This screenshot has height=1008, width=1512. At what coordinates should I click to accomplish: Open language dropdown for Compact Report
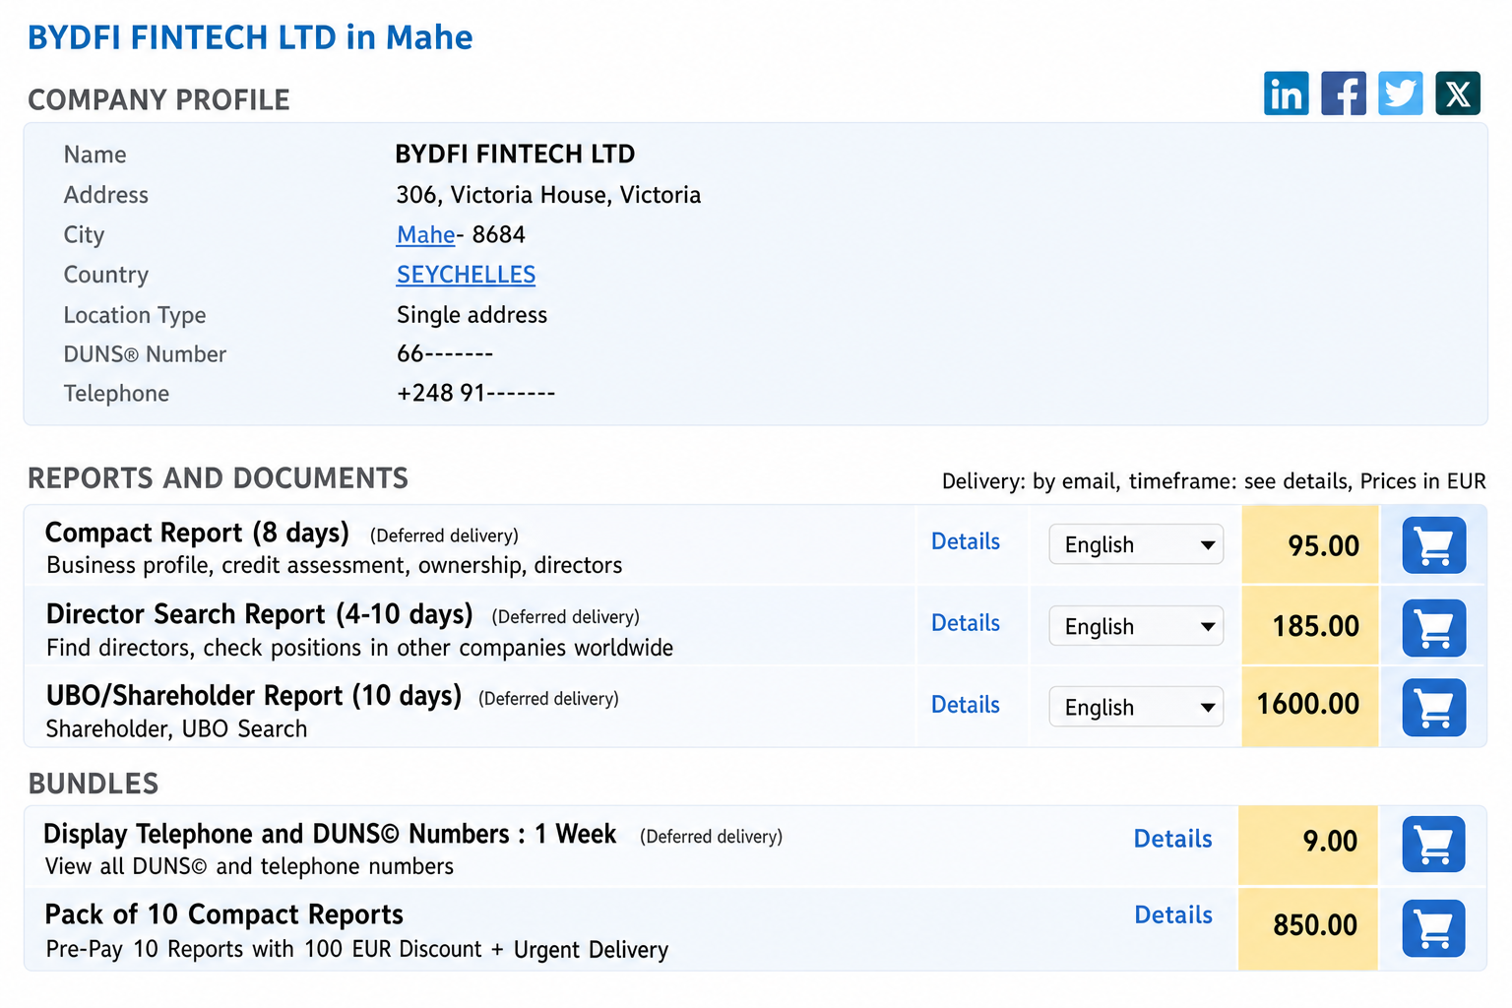1136,544
